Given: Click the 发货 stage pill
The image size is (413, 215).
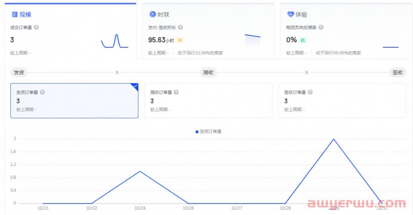Looking at the screenshot, I should tap(19, 72).
